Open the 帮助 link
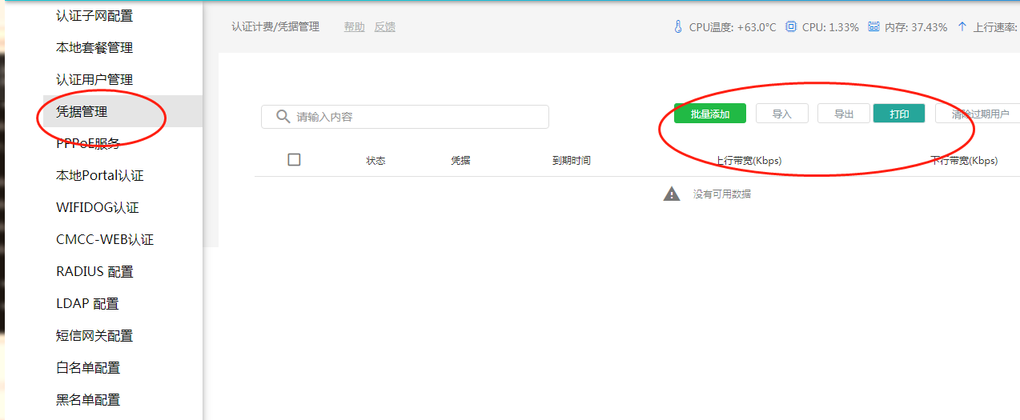This screenshot has height=420, width=1020. 355,27
